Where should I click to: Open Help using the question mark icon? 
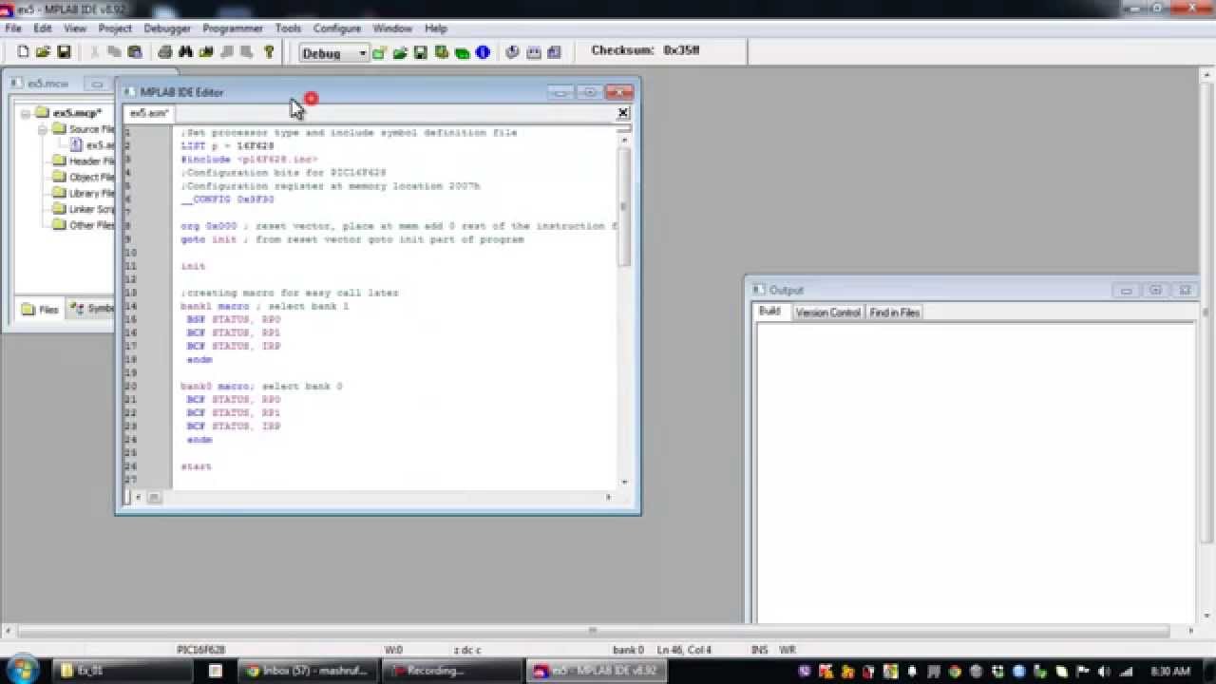pyautogui.click(x=269, y=52)
